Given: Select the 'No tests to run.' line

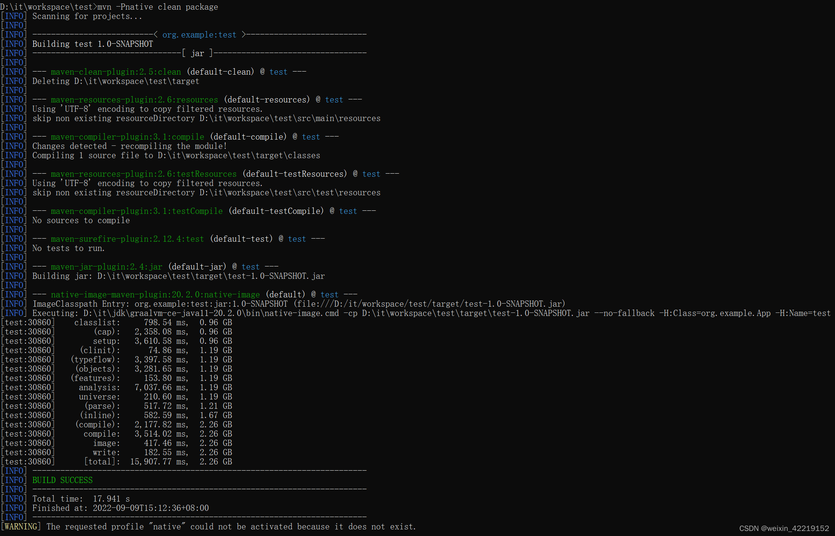Looking at the screenshot, I should click(68, 248).
